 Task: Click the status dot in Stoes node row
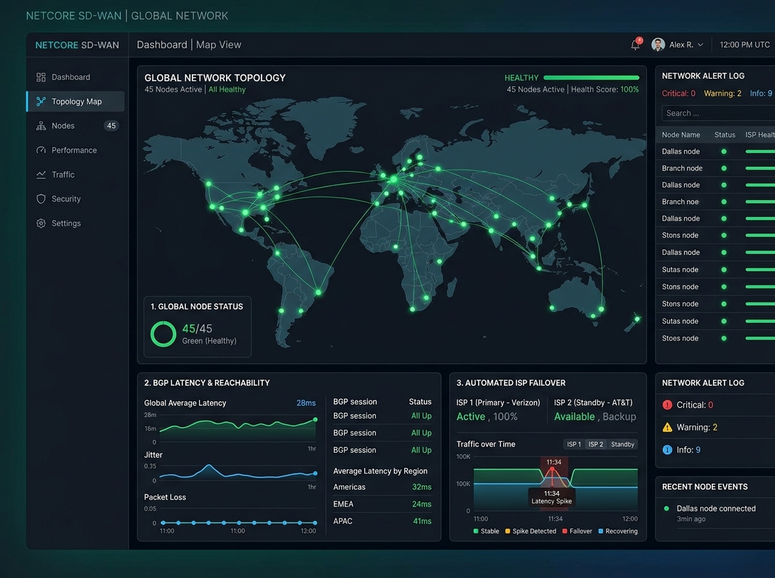click(724, 338)
